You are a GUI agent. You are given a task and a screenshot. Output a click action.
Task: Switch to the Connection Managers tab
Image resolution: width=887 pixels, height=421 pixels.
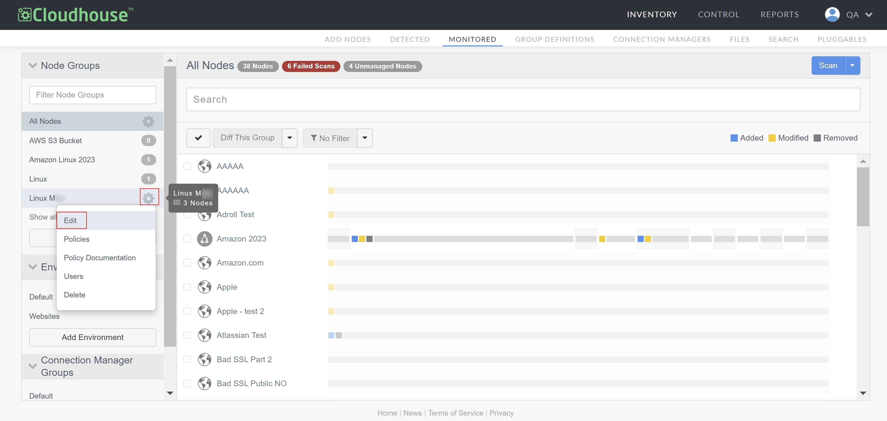pos(662,39)
